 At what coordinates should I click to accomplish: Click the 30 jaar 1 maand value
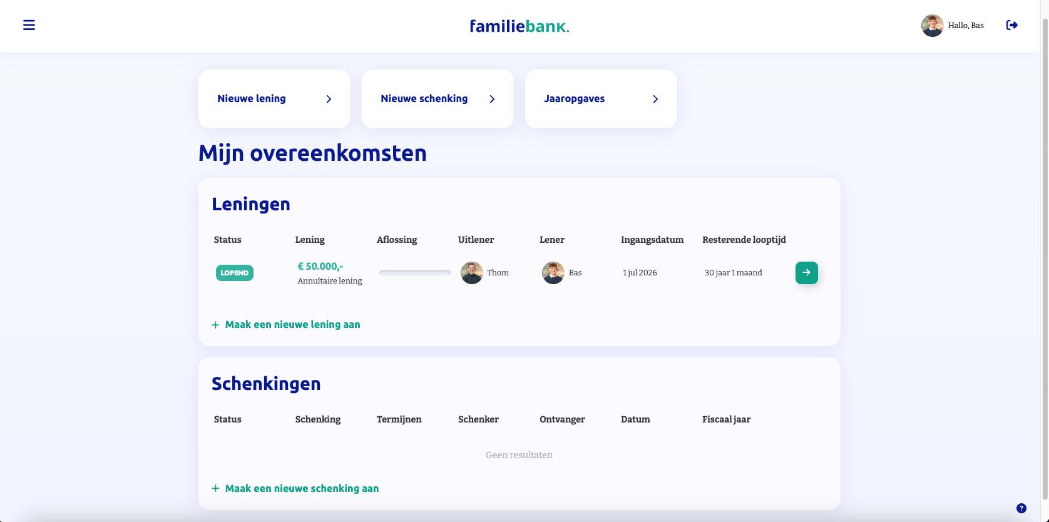733,273
